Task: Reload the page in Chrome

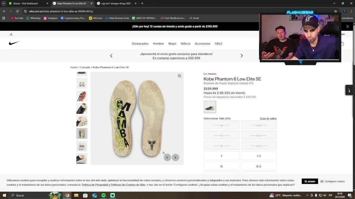Action: [x=17, y=11]
